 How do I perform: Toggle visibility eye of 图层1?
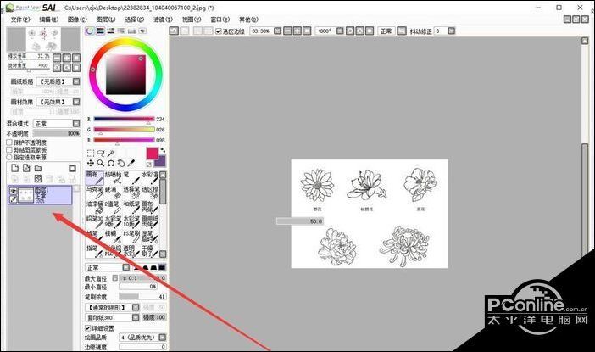click(14, 191)
